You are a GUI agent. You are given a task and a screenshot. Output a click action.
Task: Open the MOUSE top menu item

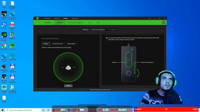57,18
